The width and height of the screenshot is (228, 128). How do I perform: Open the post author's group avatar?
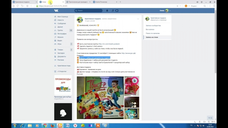(80, 20)
